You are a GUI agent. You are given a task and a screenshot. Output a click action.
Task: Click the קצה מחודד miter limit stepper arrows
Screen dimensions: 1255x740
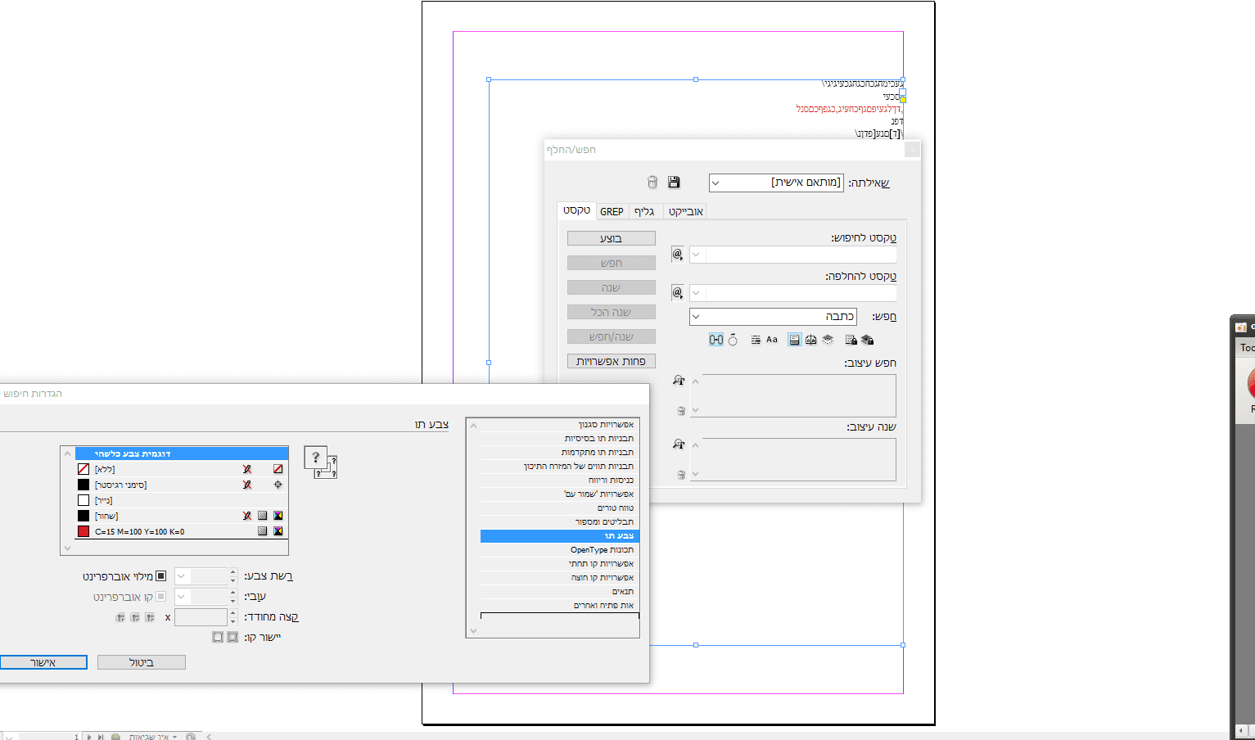[233, 617]
